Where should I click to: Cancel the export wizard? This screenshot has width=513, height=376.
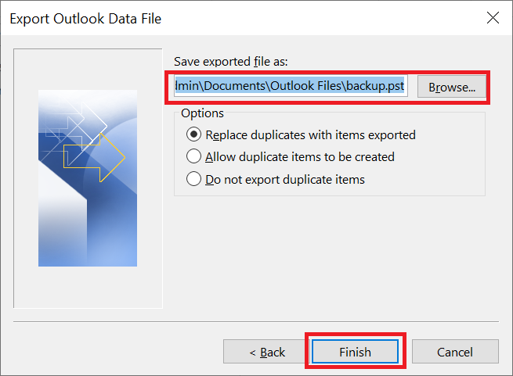(455, 352)
